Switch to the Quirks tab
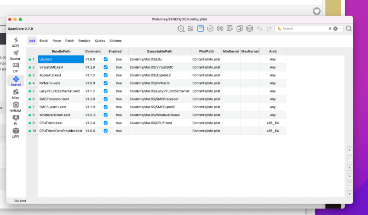 pos(100,41)
